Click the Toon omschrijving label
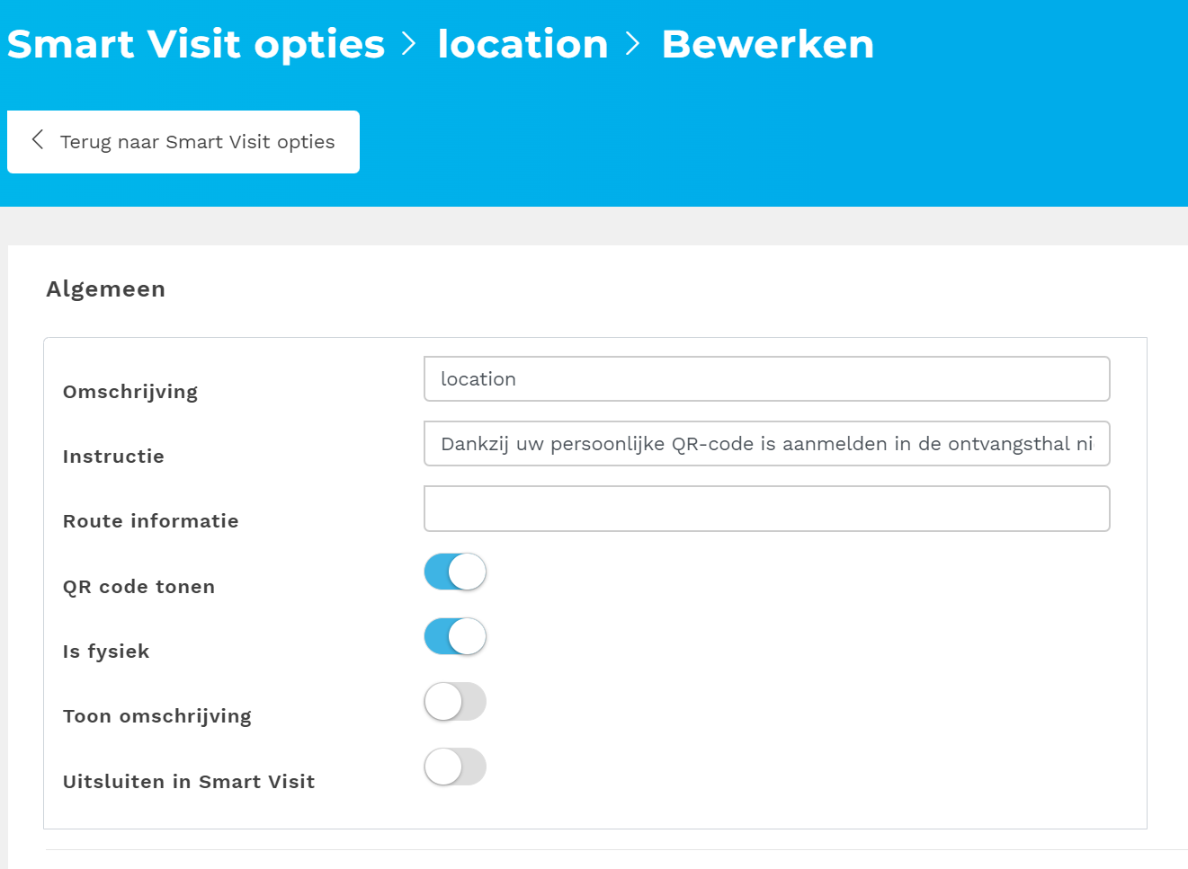1188x869 pixels. click(157, 716)
